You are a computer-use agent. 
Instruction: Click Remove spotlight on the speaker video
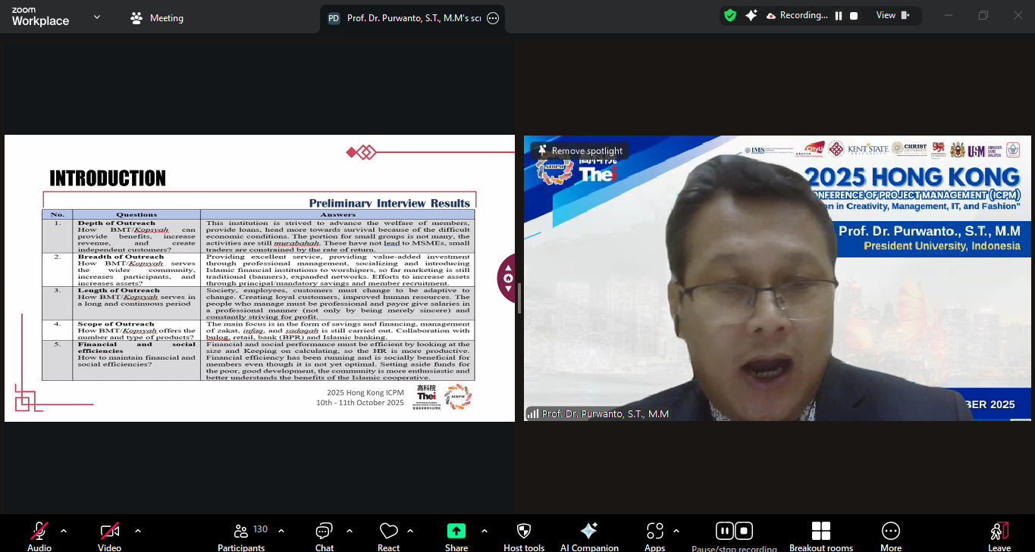click(580, 151)
